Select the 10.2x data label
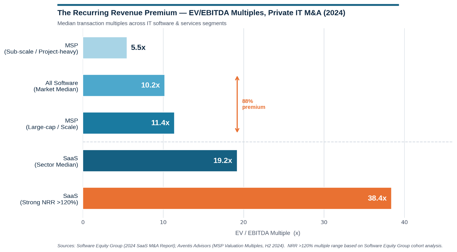457x252 pixels. tap(150, 85)
